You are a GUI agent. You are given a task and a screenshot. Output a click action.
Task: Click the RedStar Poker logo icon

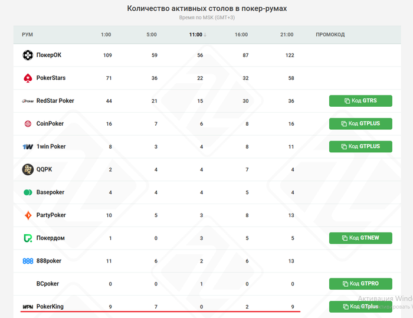tap(28, 101)
